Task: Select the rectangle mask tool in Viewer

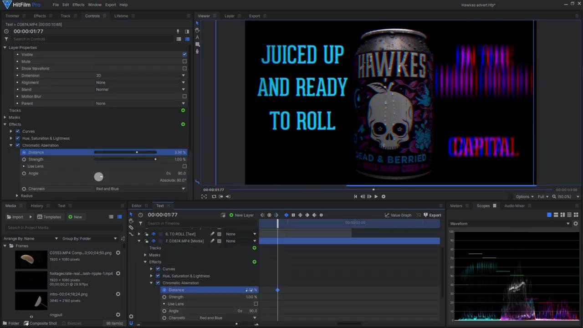Action: [197, 44]
